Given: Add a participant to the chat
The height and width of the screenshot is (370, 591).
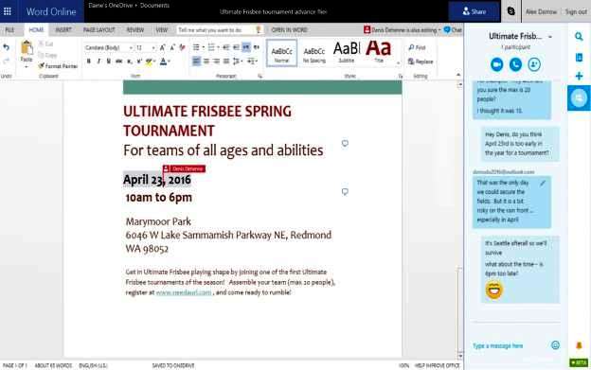Looking at the screenshot, I should [x=534, y=64].
